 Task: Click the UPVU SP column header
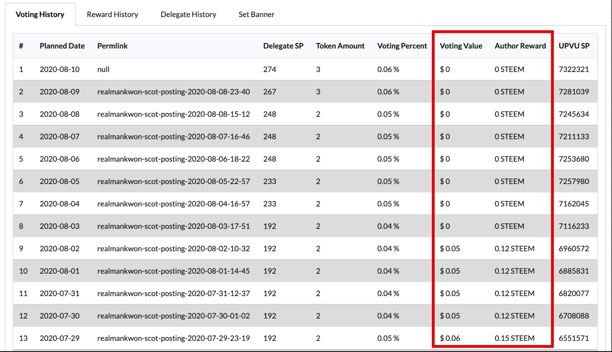574,46
